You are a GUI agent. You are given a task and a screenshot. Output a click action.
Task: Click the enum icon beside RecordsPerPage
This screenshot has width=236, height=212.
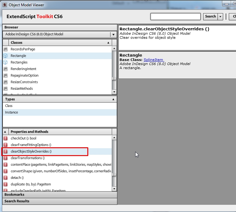point(5,49)
